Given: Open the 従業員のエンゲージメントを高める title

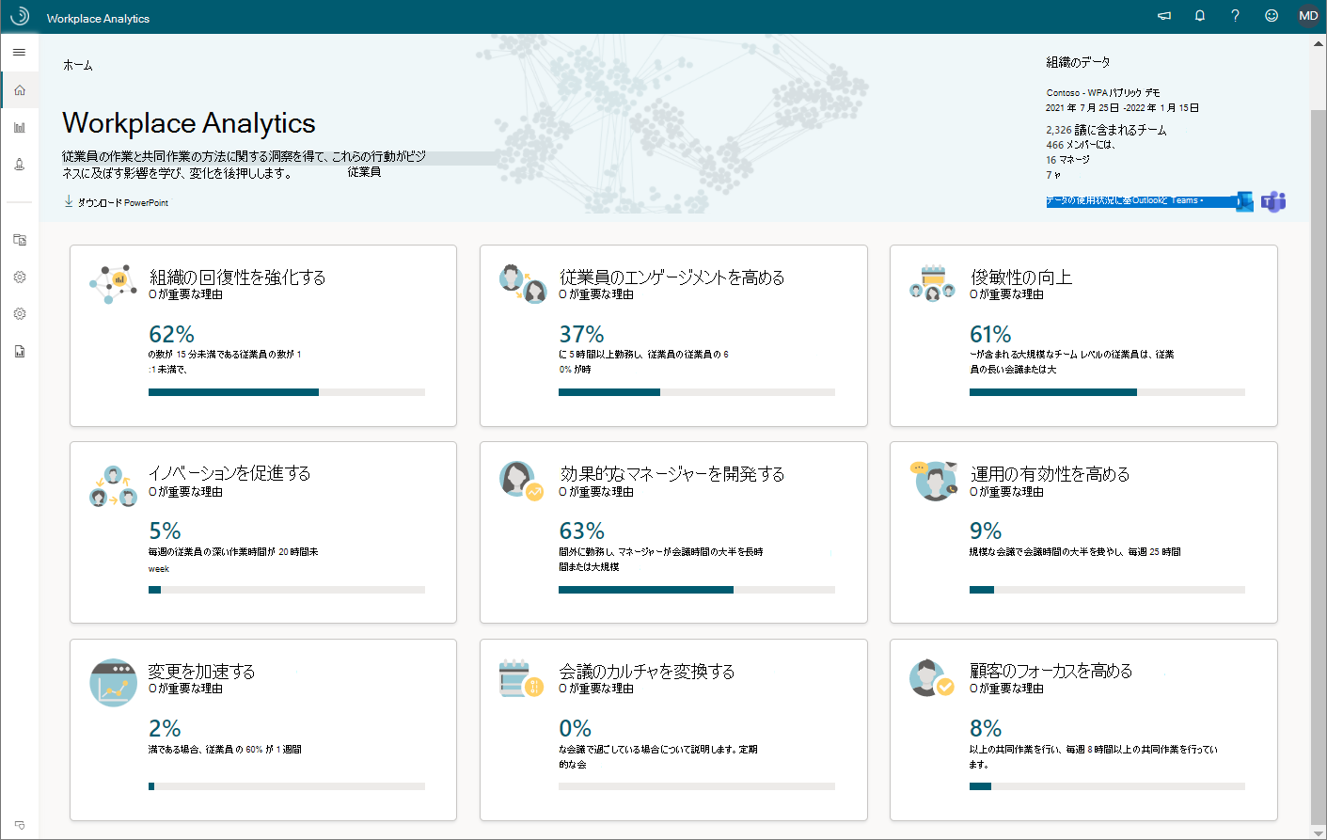Looking at the screenshot, I should pyautogui.click(x=671, y=277).
